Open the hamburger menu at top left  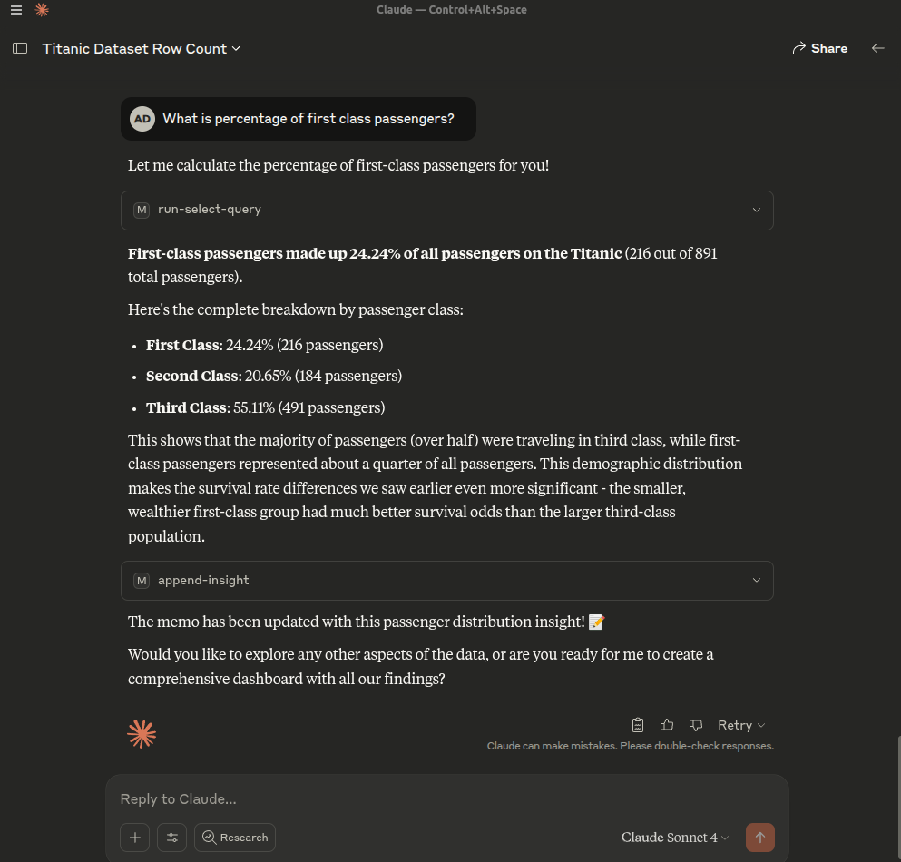(x=16, y=10)
